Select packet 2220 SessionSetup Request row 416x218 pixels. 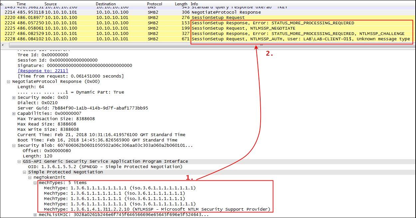tap(133, 18)
